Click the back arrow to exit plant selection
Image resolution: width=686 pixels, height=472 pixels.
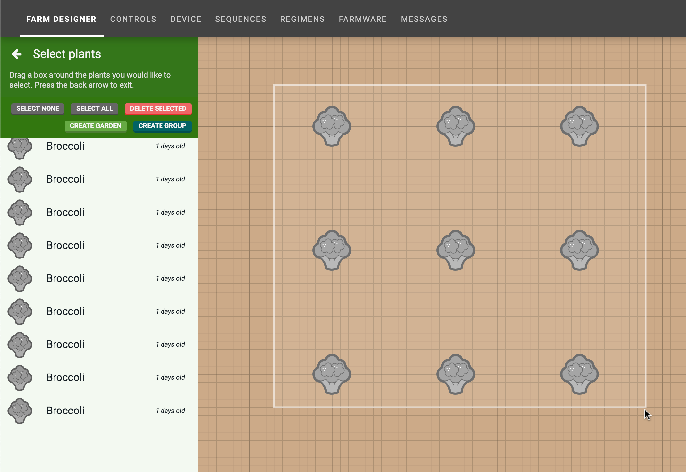pyautogui.click(x=16, y=54)
